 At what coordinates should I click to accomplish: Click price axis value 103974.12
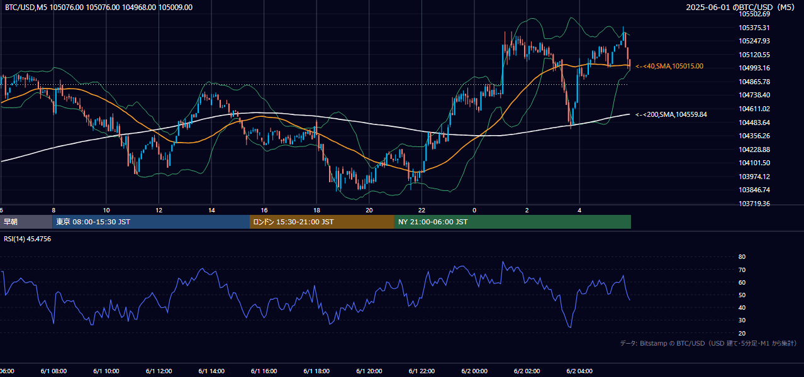click(x=754, y=177)
